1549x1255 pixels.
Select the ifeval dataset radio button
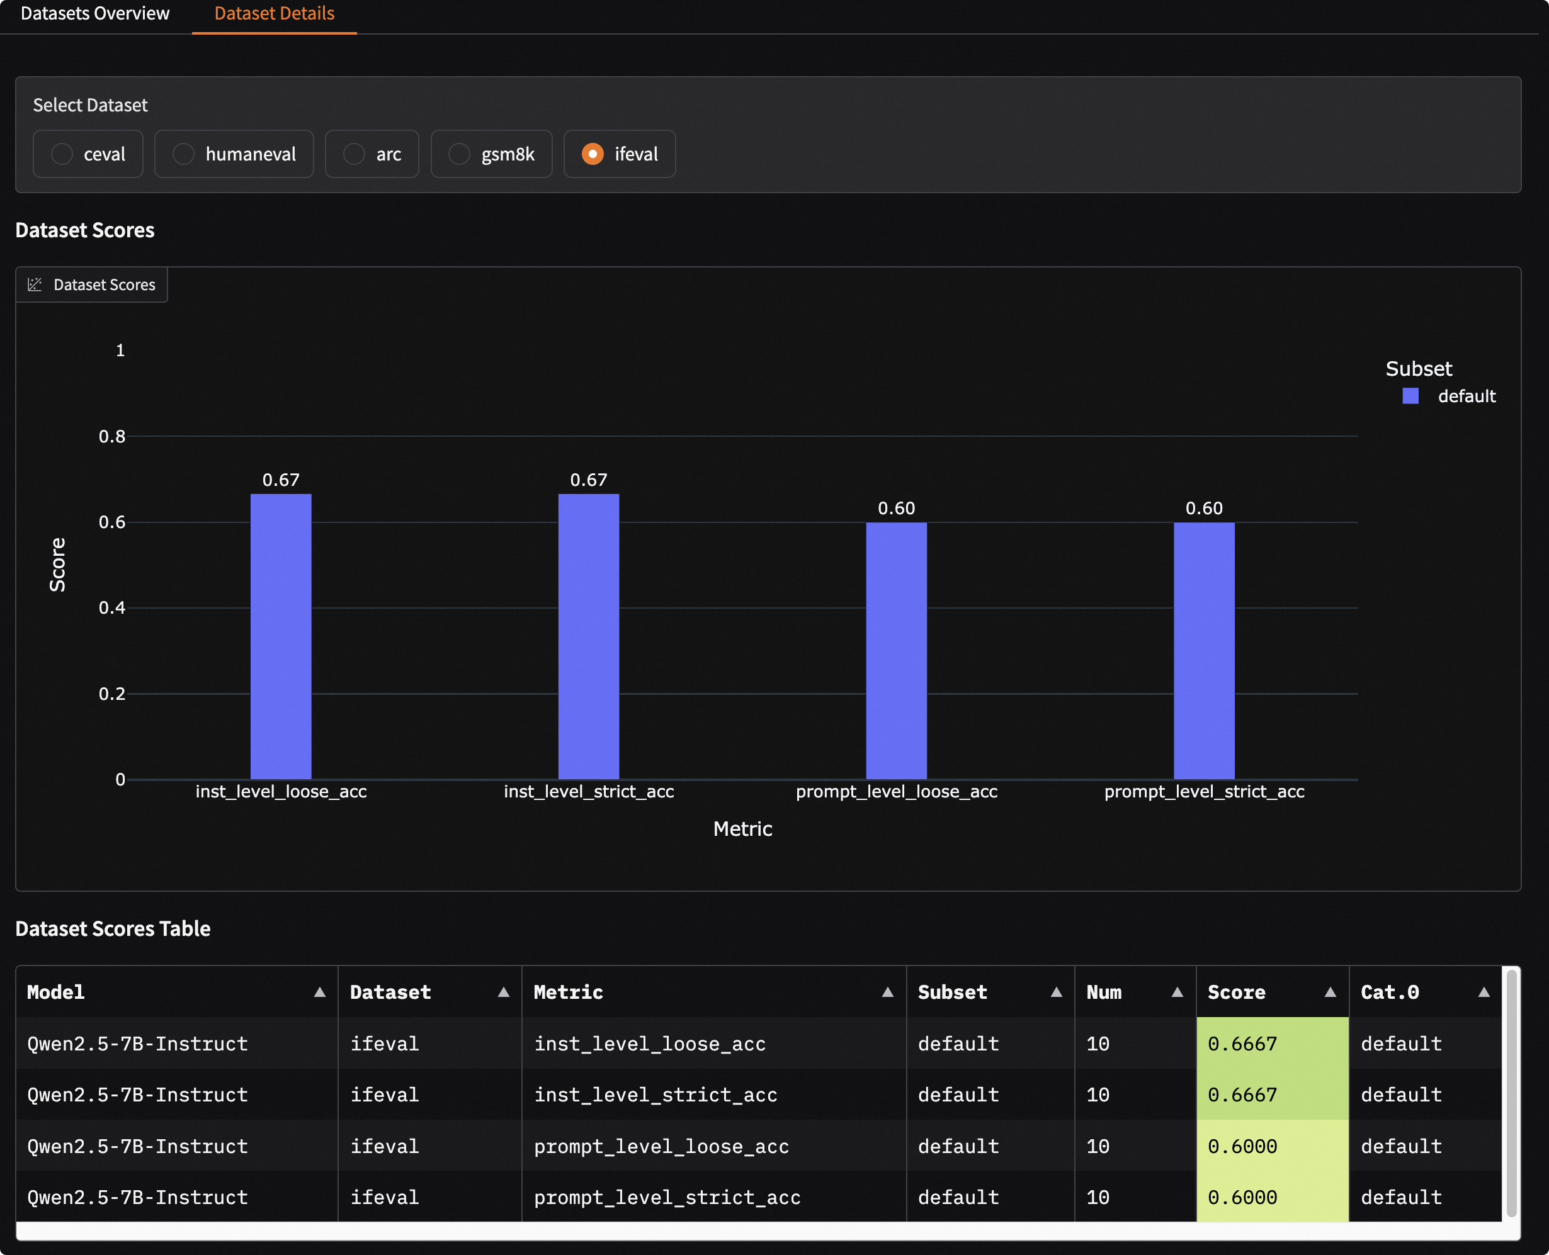point(593,154)
